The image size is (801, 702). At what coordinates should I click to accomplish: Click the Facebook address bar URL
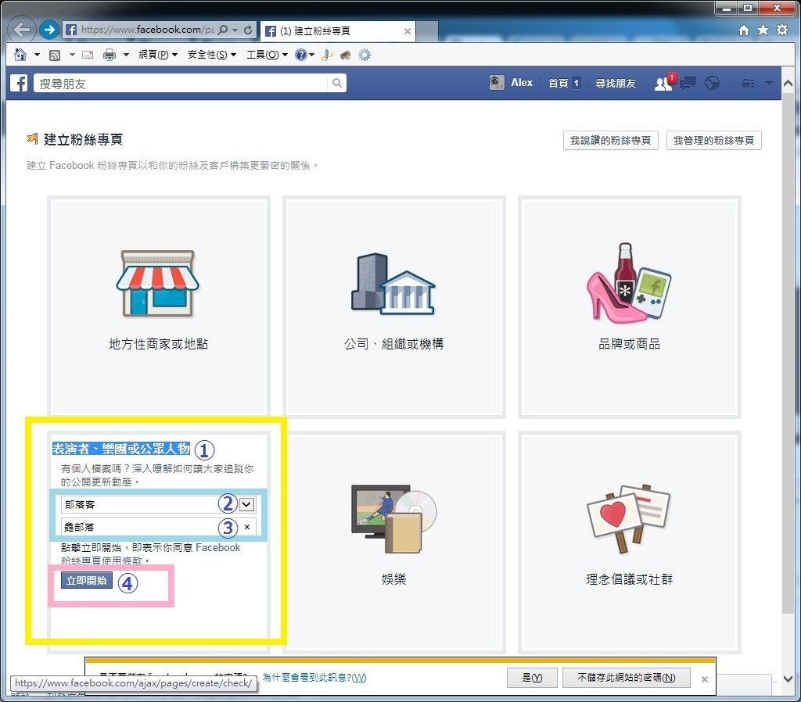[x=147, y=30]
